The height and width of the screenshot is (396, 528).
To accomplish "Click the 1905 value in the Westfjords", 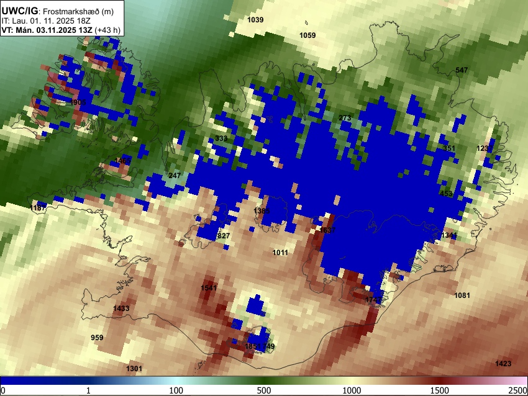I will [78, 102].
